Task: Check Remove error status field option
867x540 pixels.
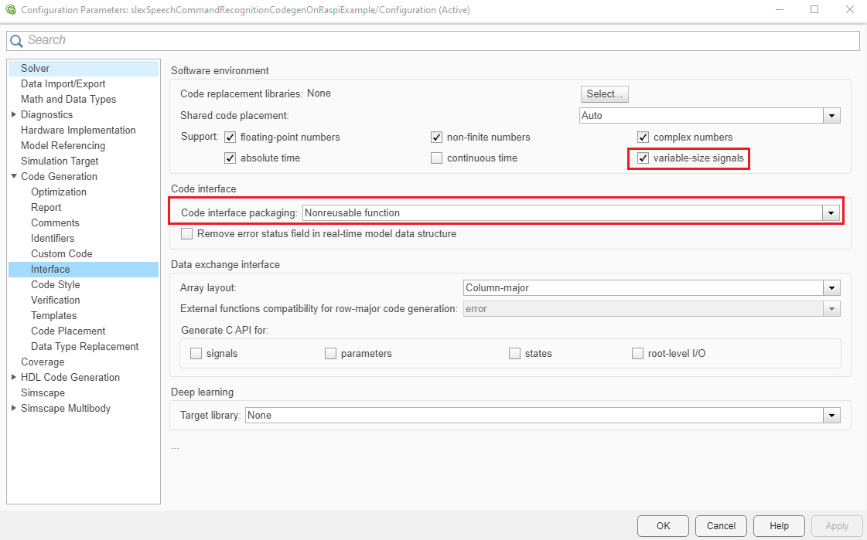Action: click(x=186, y=233)
